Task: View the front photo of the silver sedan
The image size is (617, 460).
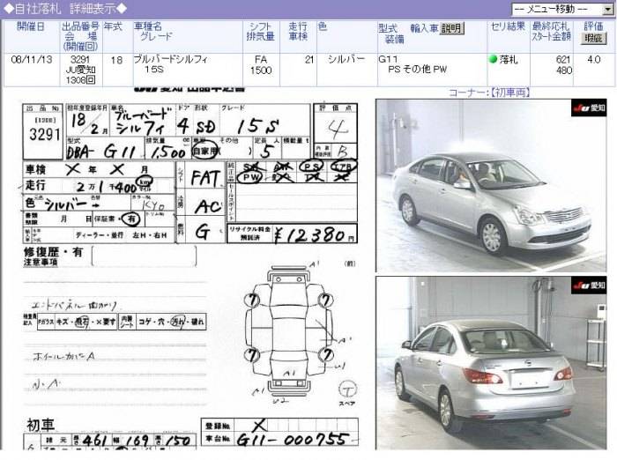Action: (x=491, y=185)
